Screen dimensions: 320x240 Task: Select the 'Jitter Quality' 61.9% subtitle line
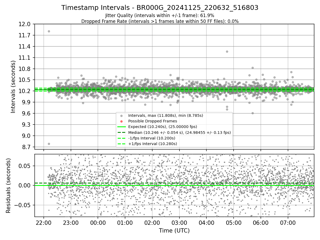pyautogui.click(x=160, y=15)
